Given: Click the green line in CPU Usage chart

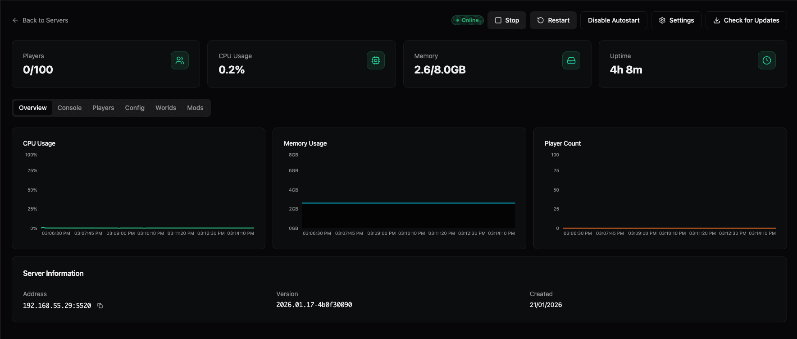Looking at the screenshot, I should click(x=148, y=228).
